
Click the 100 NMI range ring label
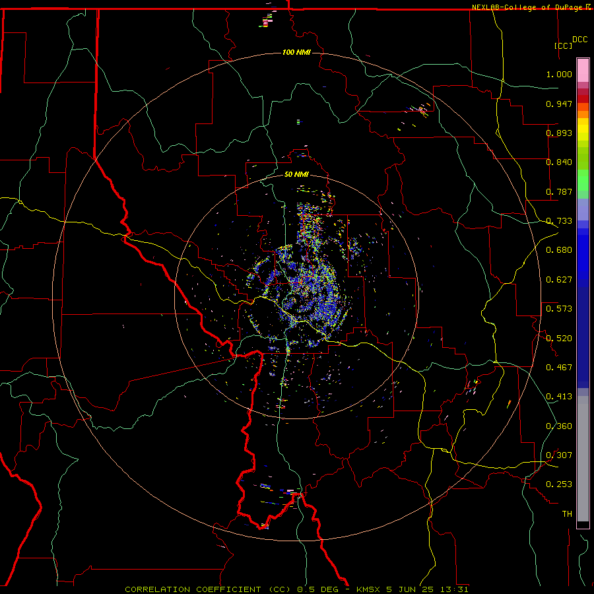pos(296,52)
